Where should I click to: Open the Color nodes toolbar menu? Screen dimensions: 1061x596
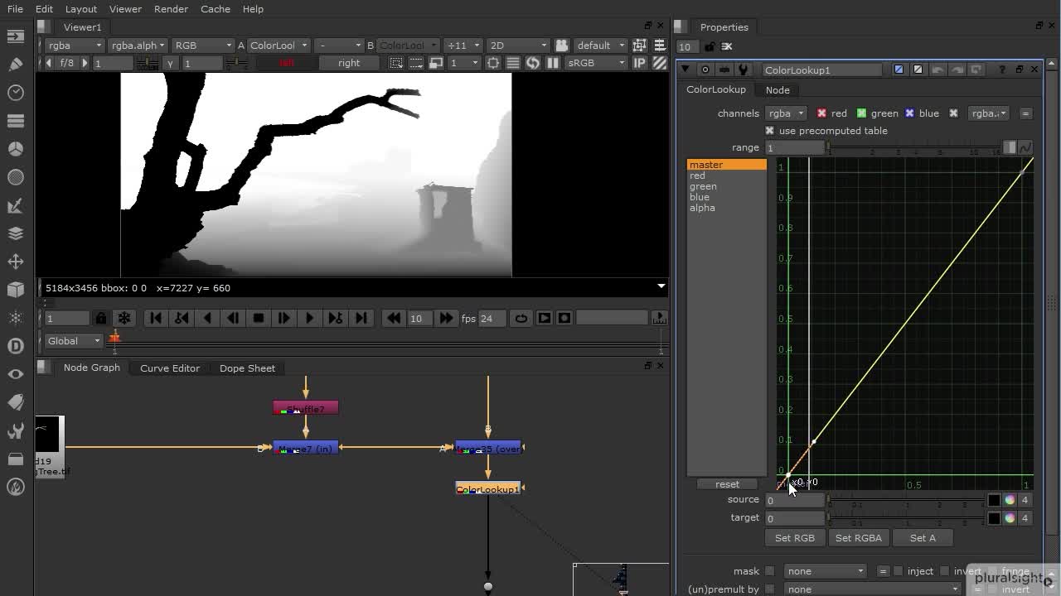click(x=15, y=149)
